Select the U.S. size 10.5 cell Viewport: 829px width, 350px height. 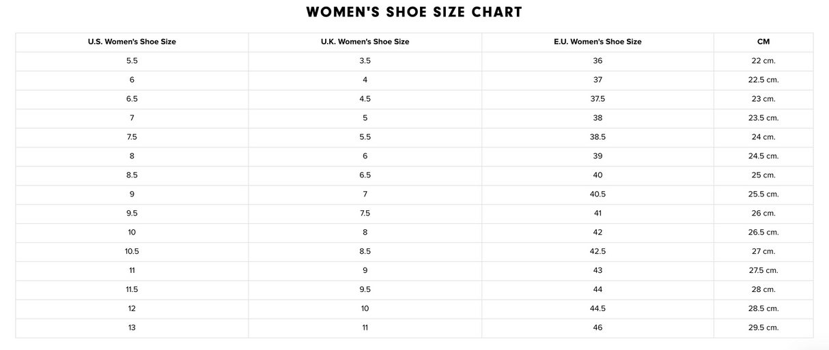132,251
